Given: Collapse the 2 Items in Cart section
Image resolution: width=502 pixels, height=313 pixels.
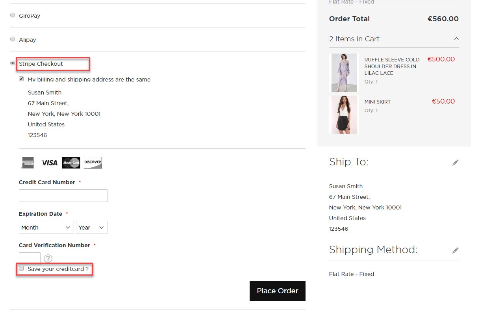Looking at the screenshot, I should 456,39.
